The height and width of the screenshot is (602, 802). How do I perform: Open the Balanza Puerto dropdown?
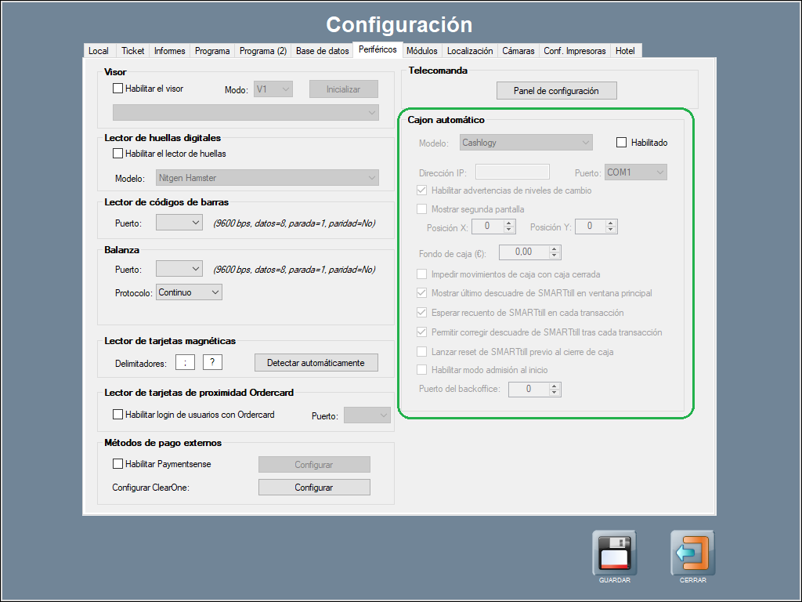(179, 270)
